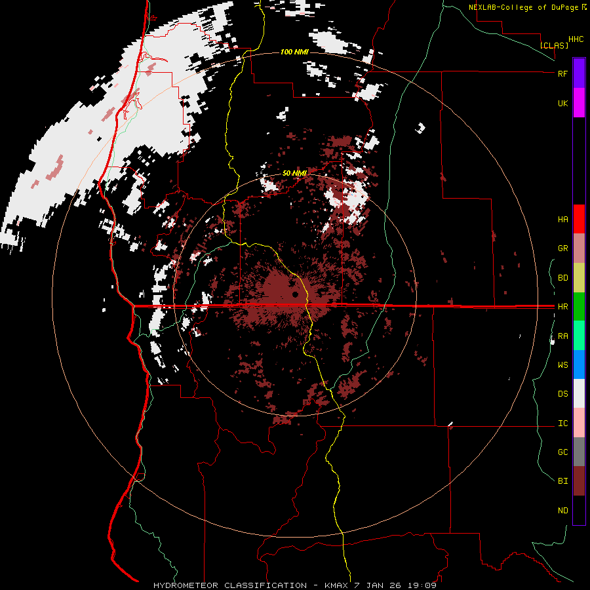
Task: Click the WS legend label
Action: 562,365
